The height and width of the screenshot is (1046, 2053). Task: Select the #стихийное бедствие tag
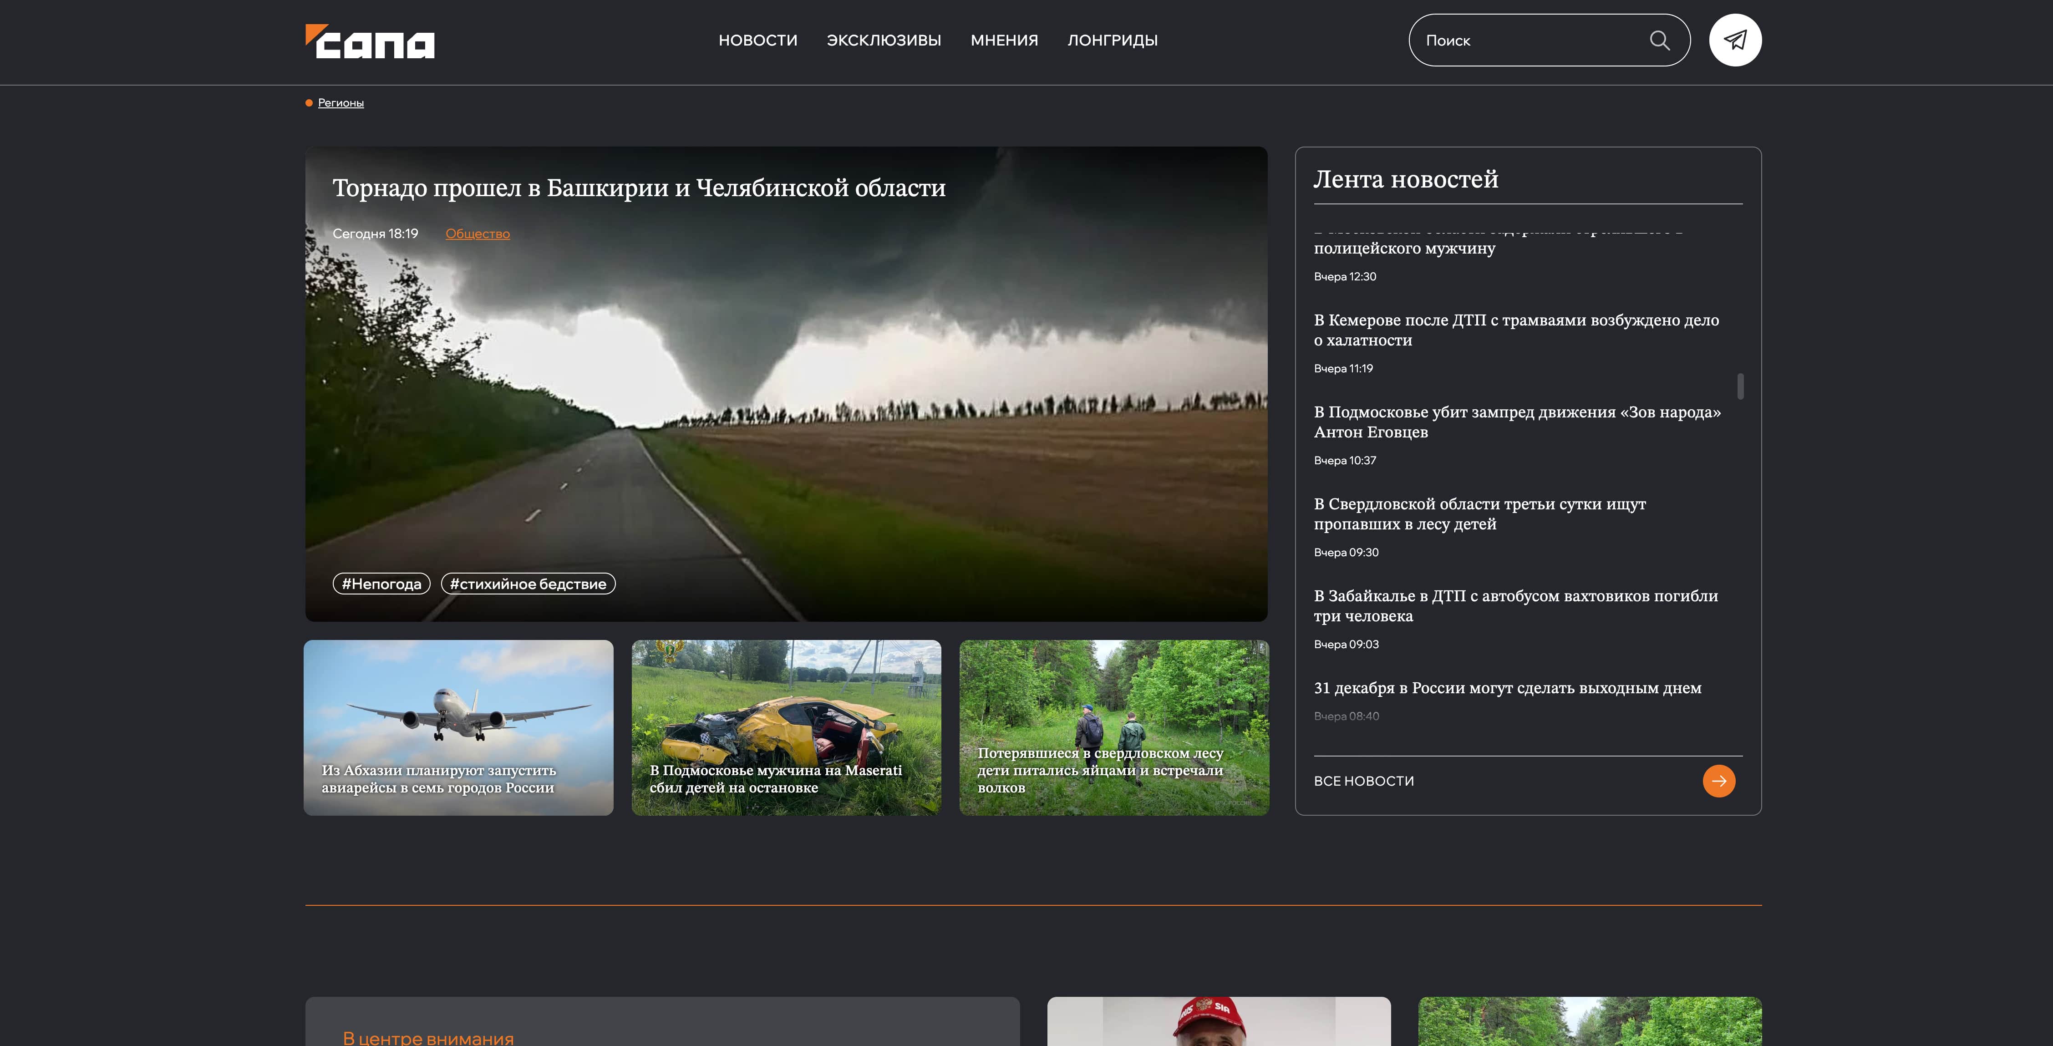pos(528,584)
